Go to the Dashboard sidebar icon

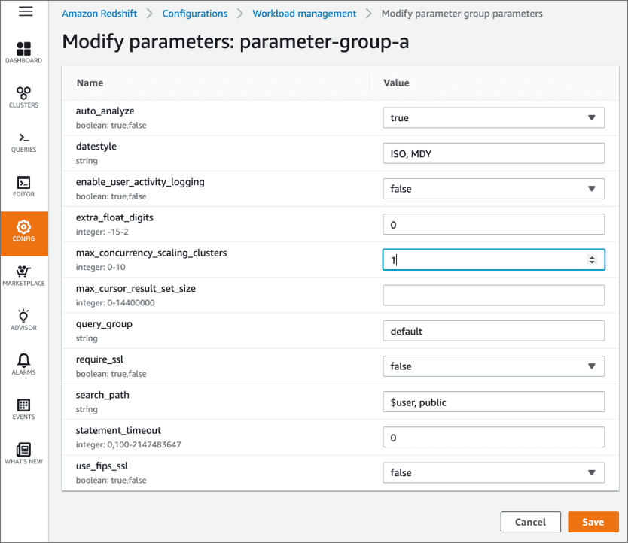click(24, 50)
